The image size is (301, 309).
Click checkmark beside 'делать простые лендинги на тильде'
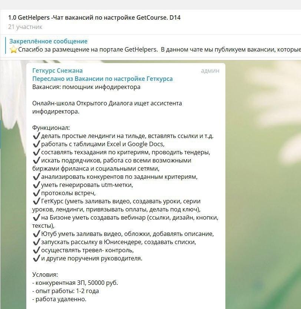pyautogui.click(x=36, y=136)
